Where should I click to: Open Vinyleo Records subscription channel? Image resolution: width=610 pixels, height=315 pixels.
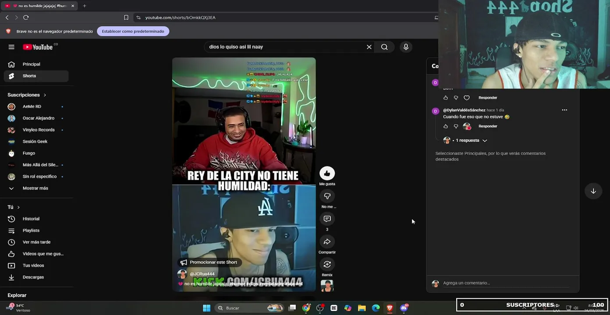[36, 130]
